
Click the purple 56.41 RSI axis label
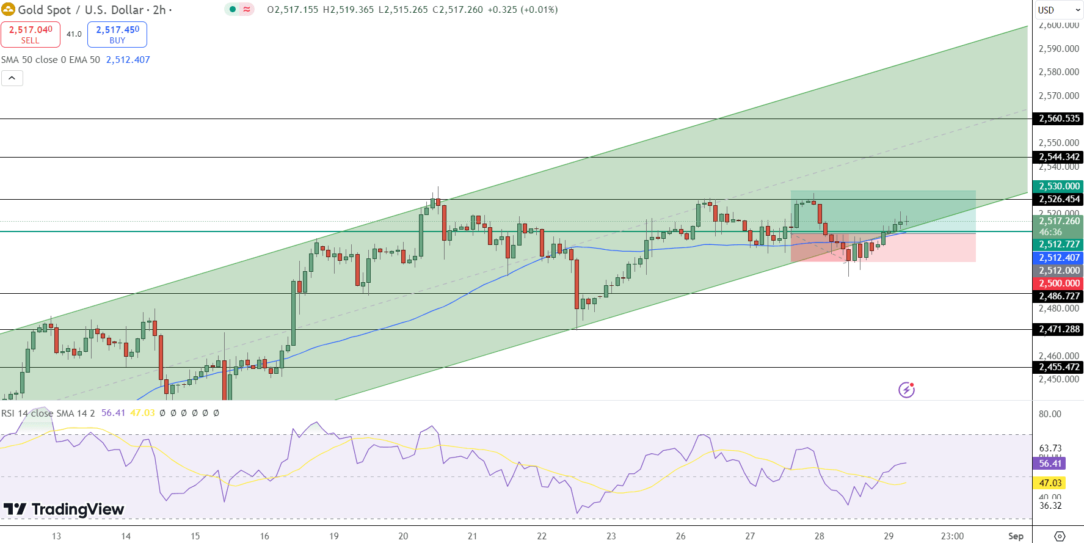[1050, 464]
